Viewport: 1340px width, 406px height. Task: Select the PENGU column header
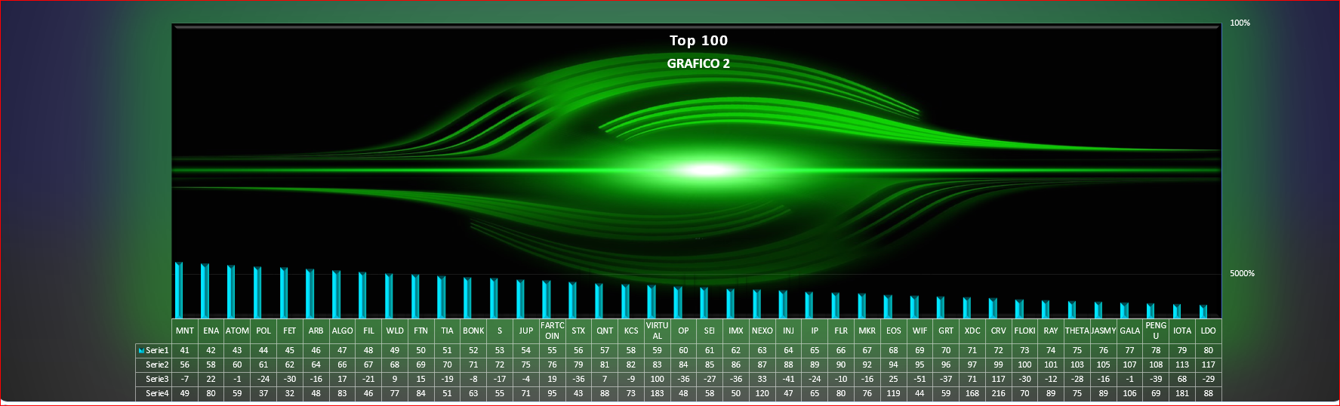point(1156,331)
